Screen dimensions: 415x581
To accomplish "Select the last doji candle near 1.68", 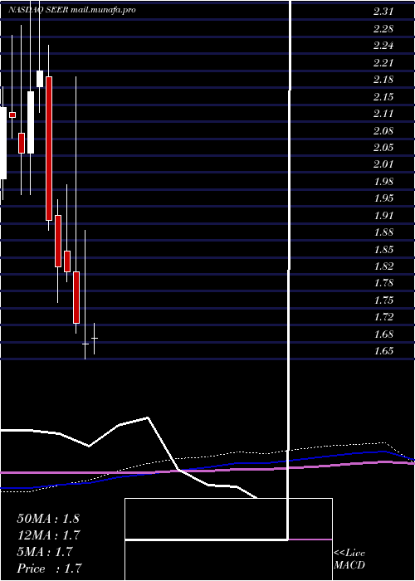I will pyautogui.click(x=94, y=339).
